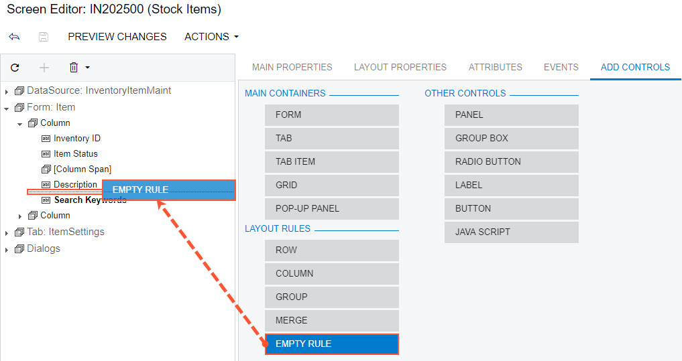
Task: Click the Pop-Up Panel container button
Action: (332, 208)
